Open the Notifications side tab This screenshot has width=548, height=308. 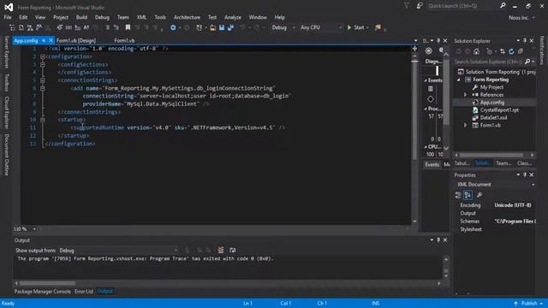click(x=542, y=50)
